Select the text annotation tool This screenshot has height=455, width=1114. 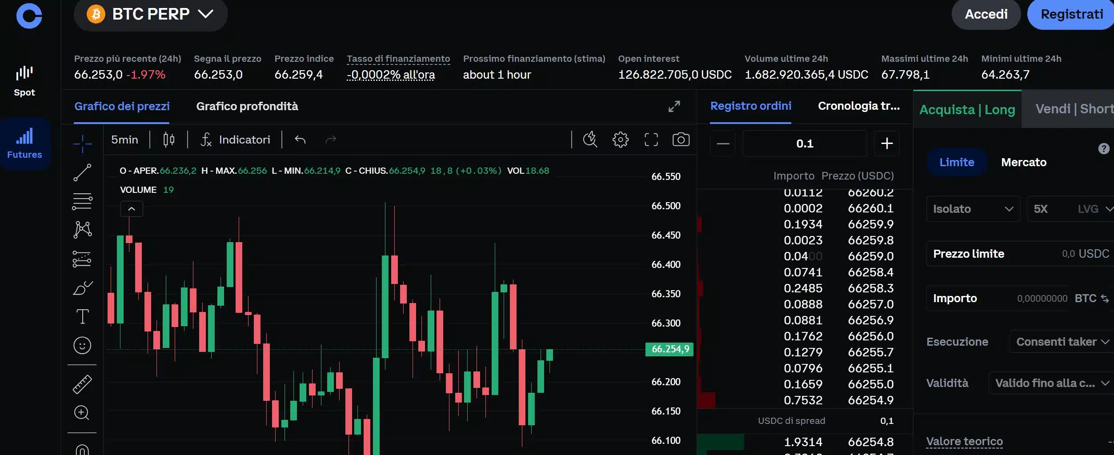(82, 316)
